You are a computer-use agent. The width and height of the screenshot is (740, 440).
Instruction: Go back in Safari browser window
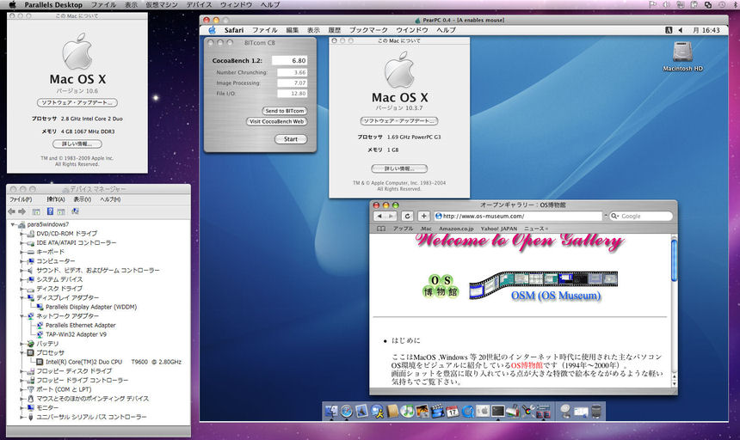point(379,216)
